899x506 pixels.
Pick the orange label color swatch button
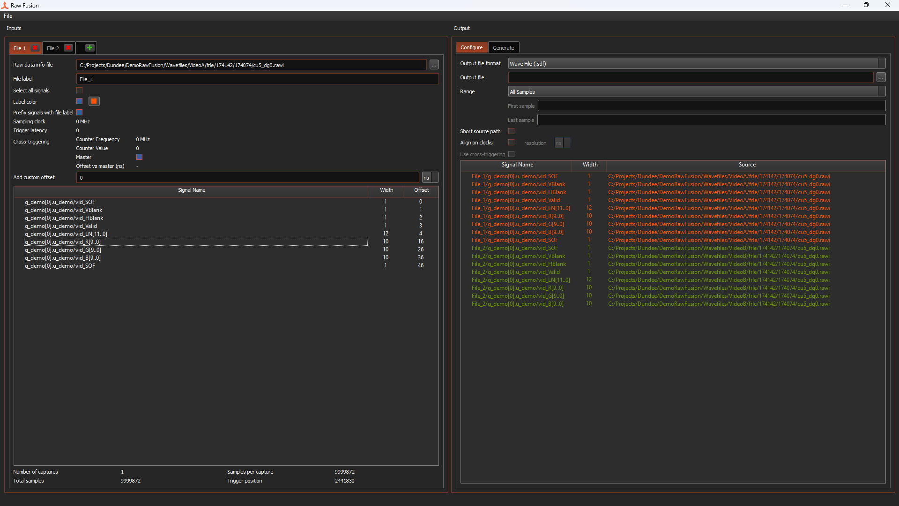click(x=94, y=101)
